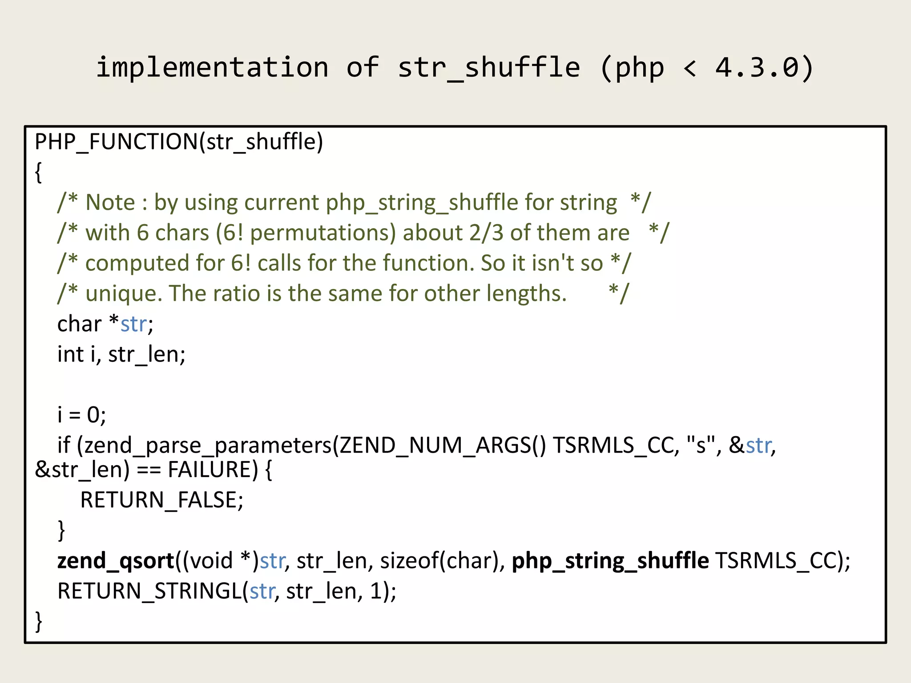Click the declaration 'char *str;'
Image resolution: width=911 pixels, height=683 pixels.
(x=105, y=324)
